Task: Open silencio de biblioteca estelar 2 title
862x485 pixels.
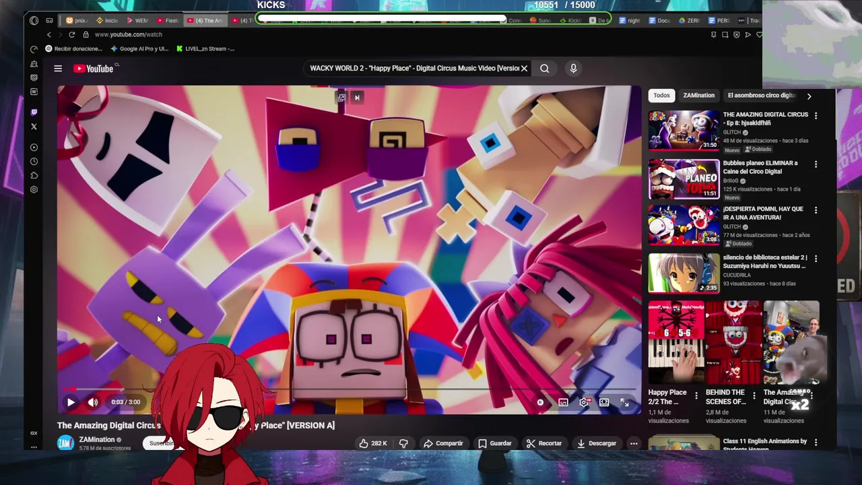Action: [x=765, y=261]
